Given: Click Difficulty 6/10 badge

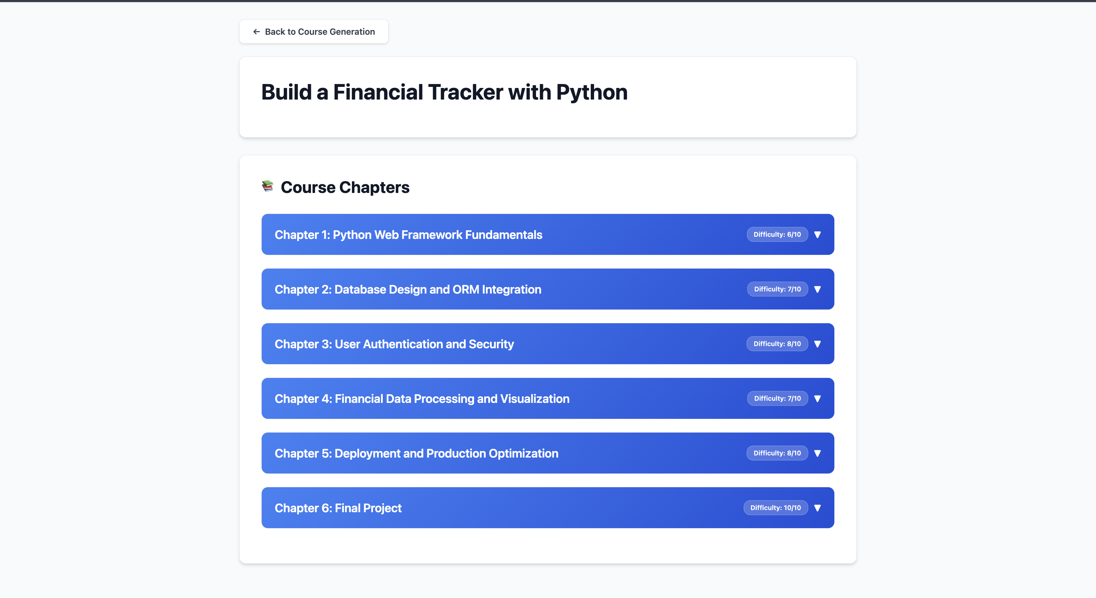Looking at the screenshot, I should pos(777,235).
